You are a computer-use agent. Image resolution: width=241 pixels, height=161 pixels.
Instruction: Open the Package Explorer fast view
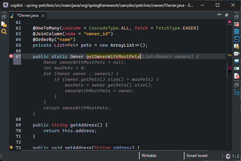click(4, 24)
